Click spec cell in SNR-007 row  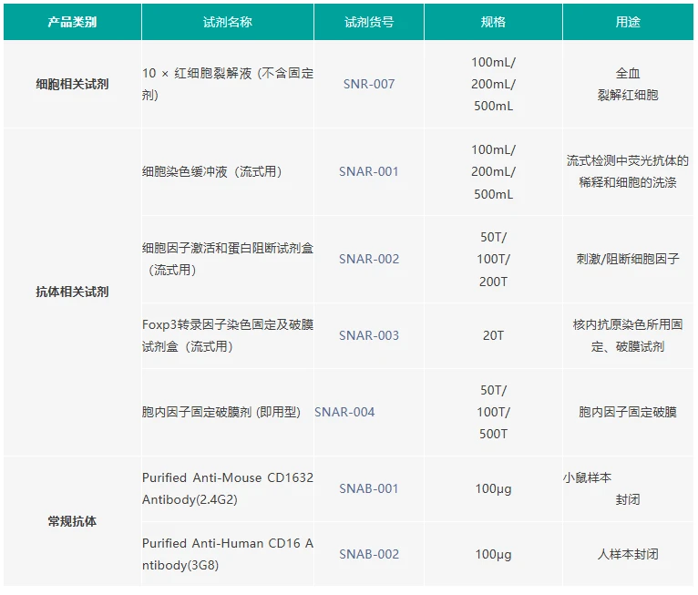493,84
